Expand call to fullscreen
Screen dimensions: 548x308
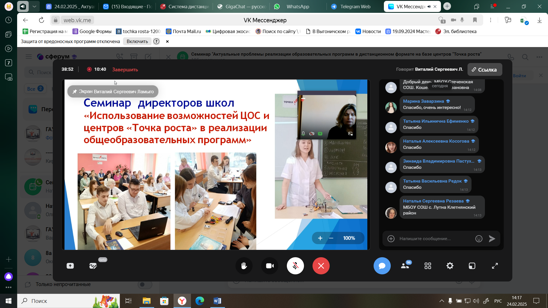[495, 266]
